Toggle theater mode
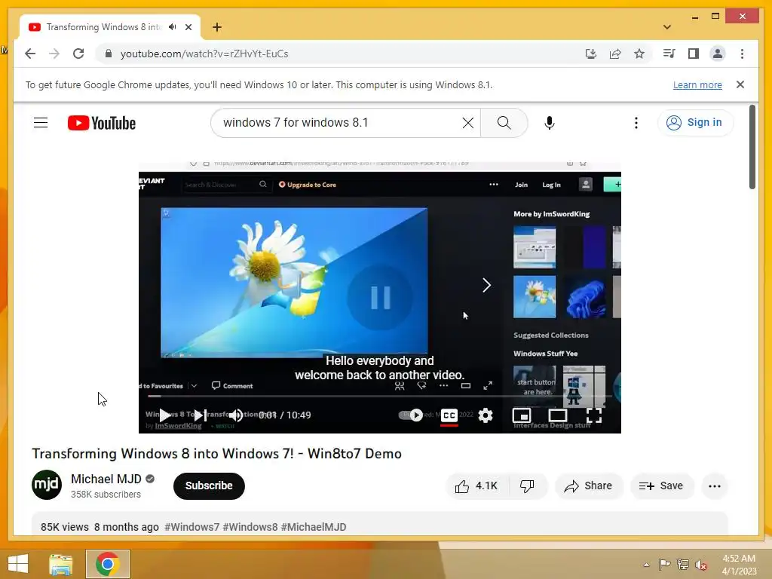Screen dimensions: 772x579 coord(557,415)
